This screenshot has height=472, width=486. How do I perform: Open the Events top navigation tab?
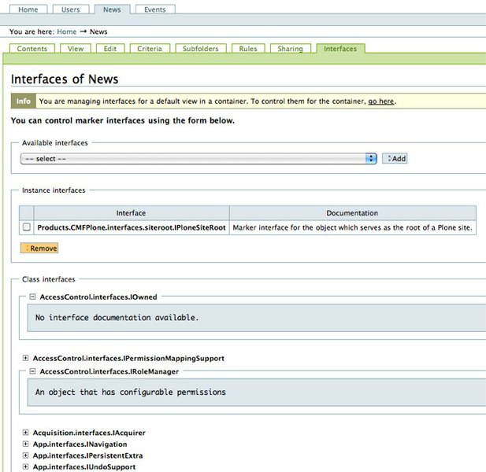[x=154, y=9]
